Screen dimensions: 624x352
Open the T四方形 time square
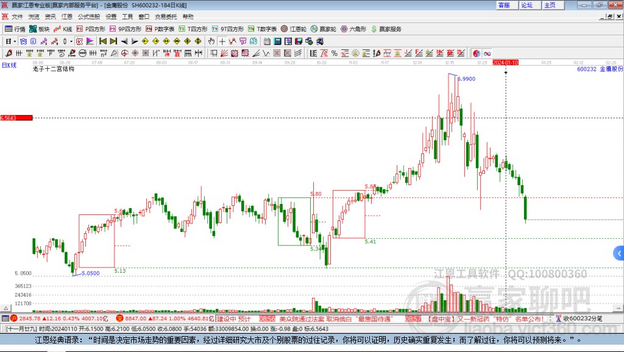193,29
